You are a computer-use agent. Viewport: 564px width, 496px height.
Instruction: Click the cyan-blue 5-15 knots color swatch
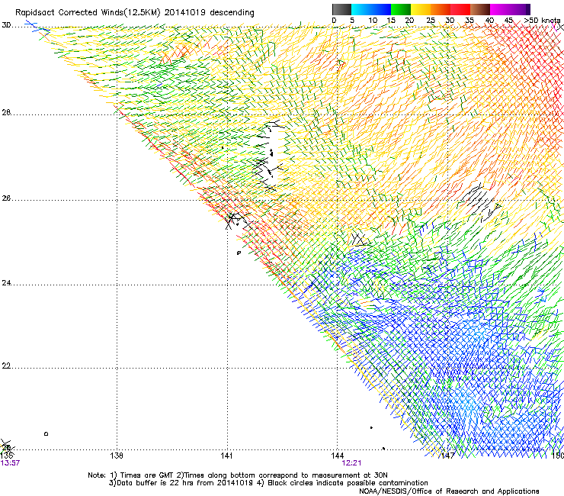coord(371,9)
